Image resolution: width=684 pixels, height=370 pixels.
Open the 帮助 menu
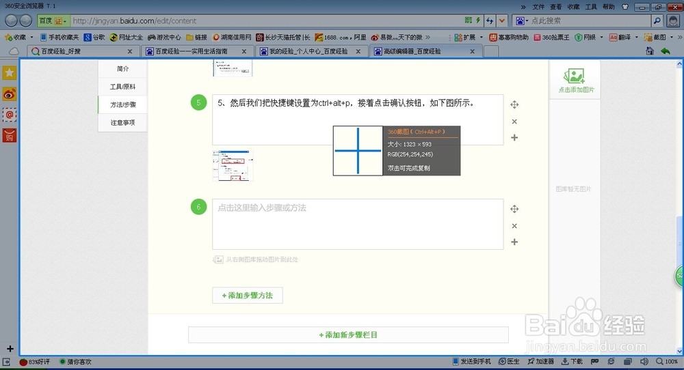609,7
